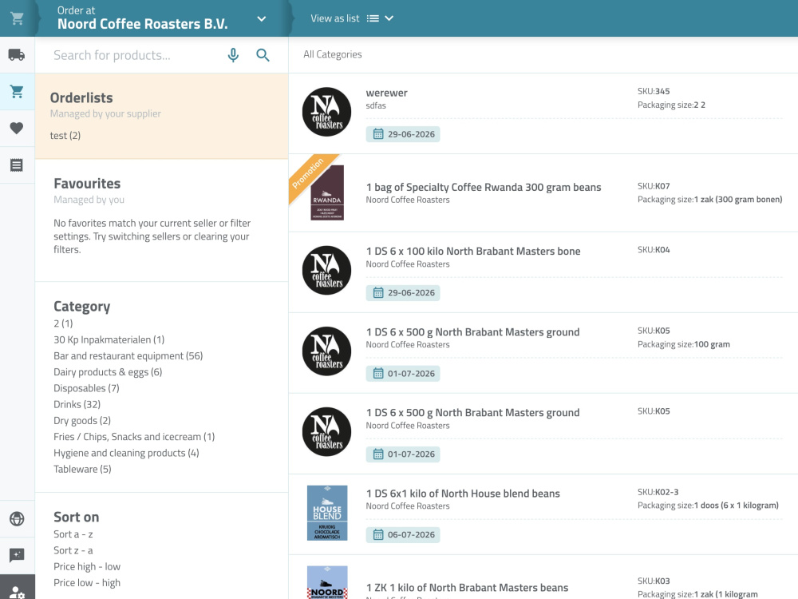Click SKU:K07 label

coord(654,186)
